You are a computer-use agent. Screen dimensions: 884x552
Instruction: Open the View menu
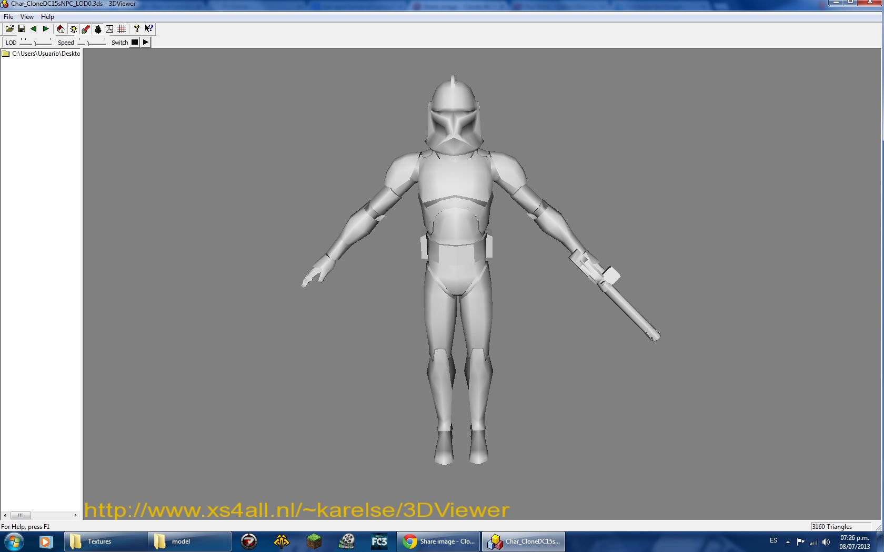(27, 17)
